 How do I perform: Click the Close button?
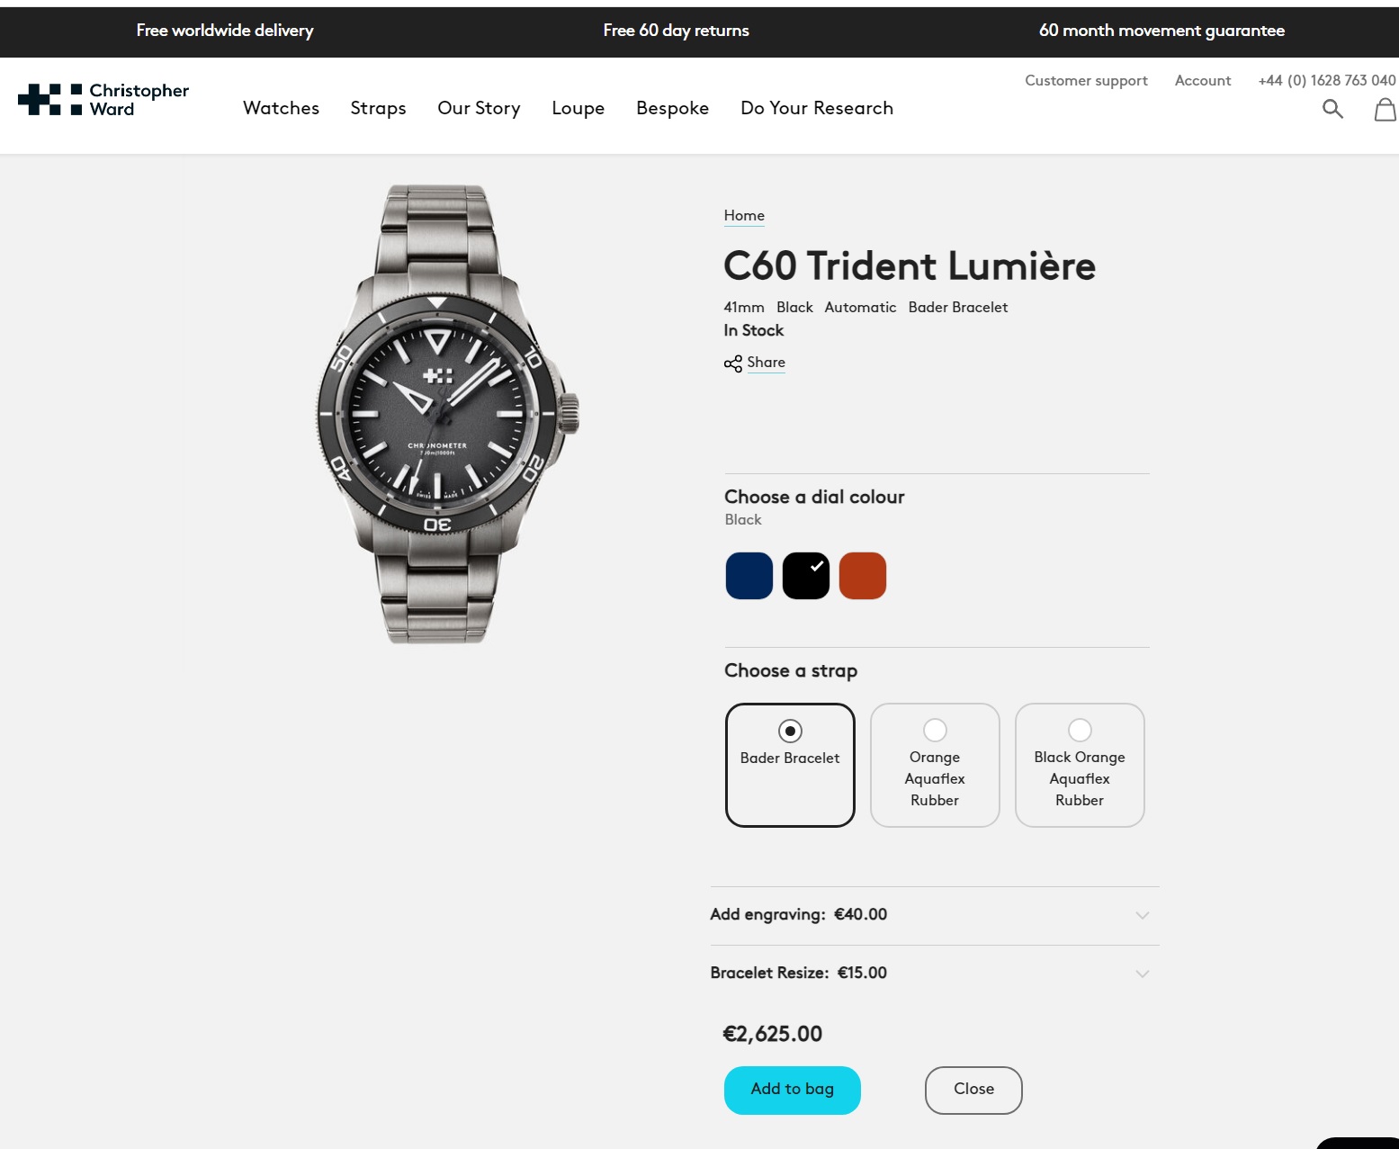point(973,1090)
